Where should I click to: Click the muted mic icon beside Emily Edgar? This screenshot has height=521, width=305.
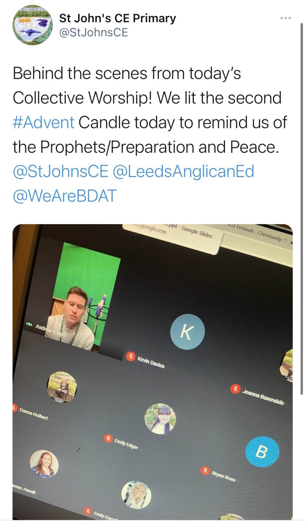[108, 438]
